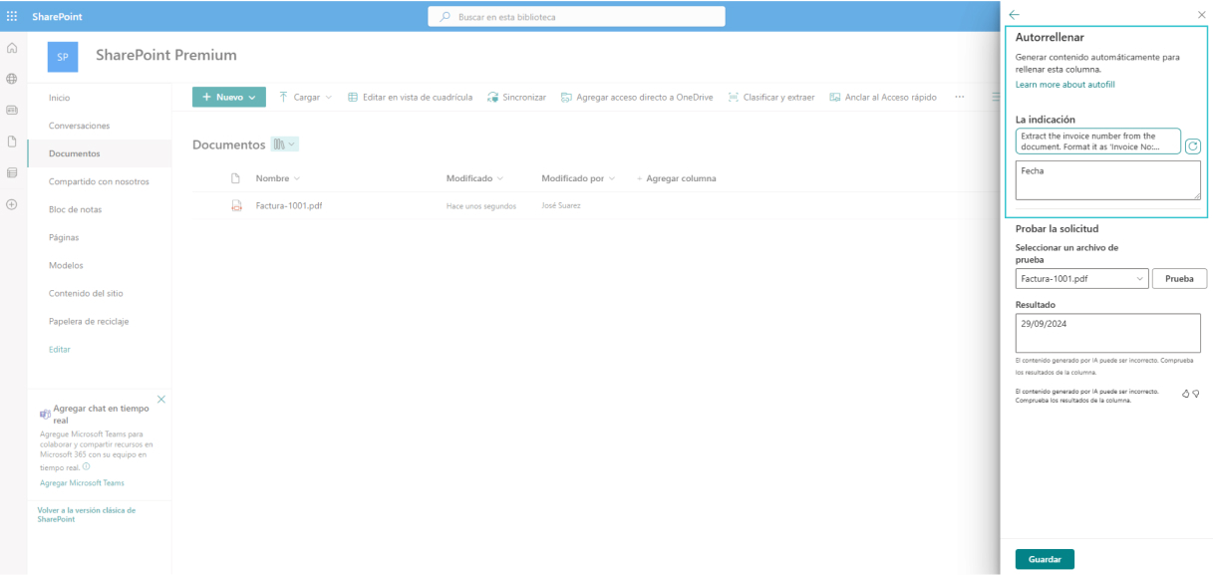
Task: Open the app launcher waffle icon
Action: pyautogui.click(x=12, y=17)
